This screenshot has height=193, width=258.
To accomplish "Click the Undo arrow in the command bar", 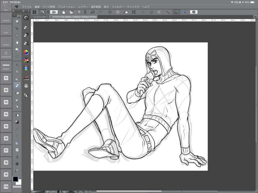I will coord(93,12).
